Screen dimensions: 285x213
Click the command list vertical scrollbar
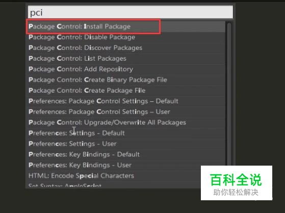[x=229, y=94]
